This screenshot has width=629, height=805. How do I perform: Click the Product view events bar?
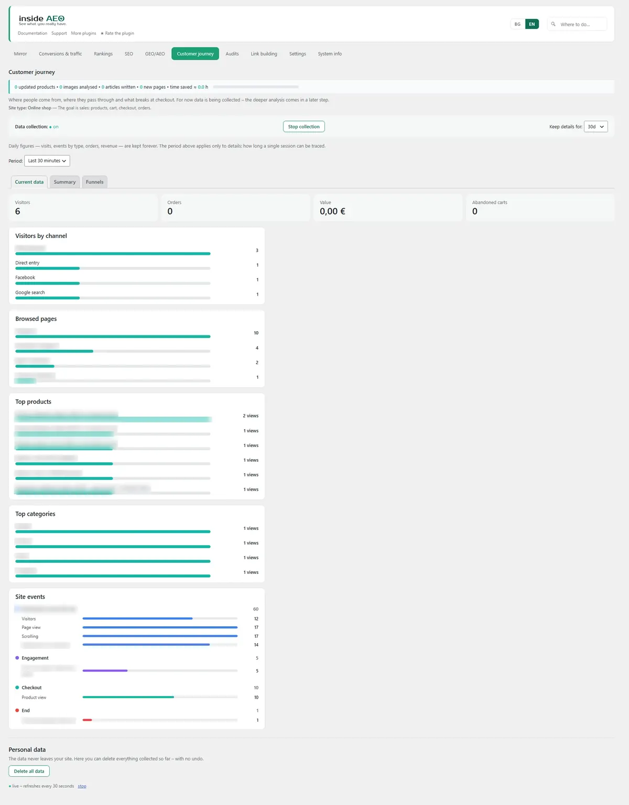(160, 697)
